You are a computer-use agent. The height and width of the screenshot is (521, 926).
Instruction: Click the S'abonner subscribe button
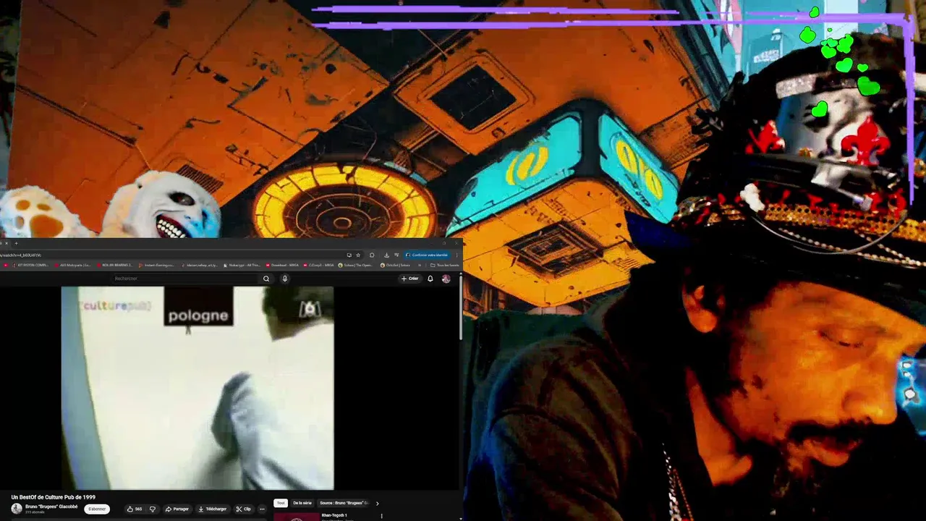97,509
